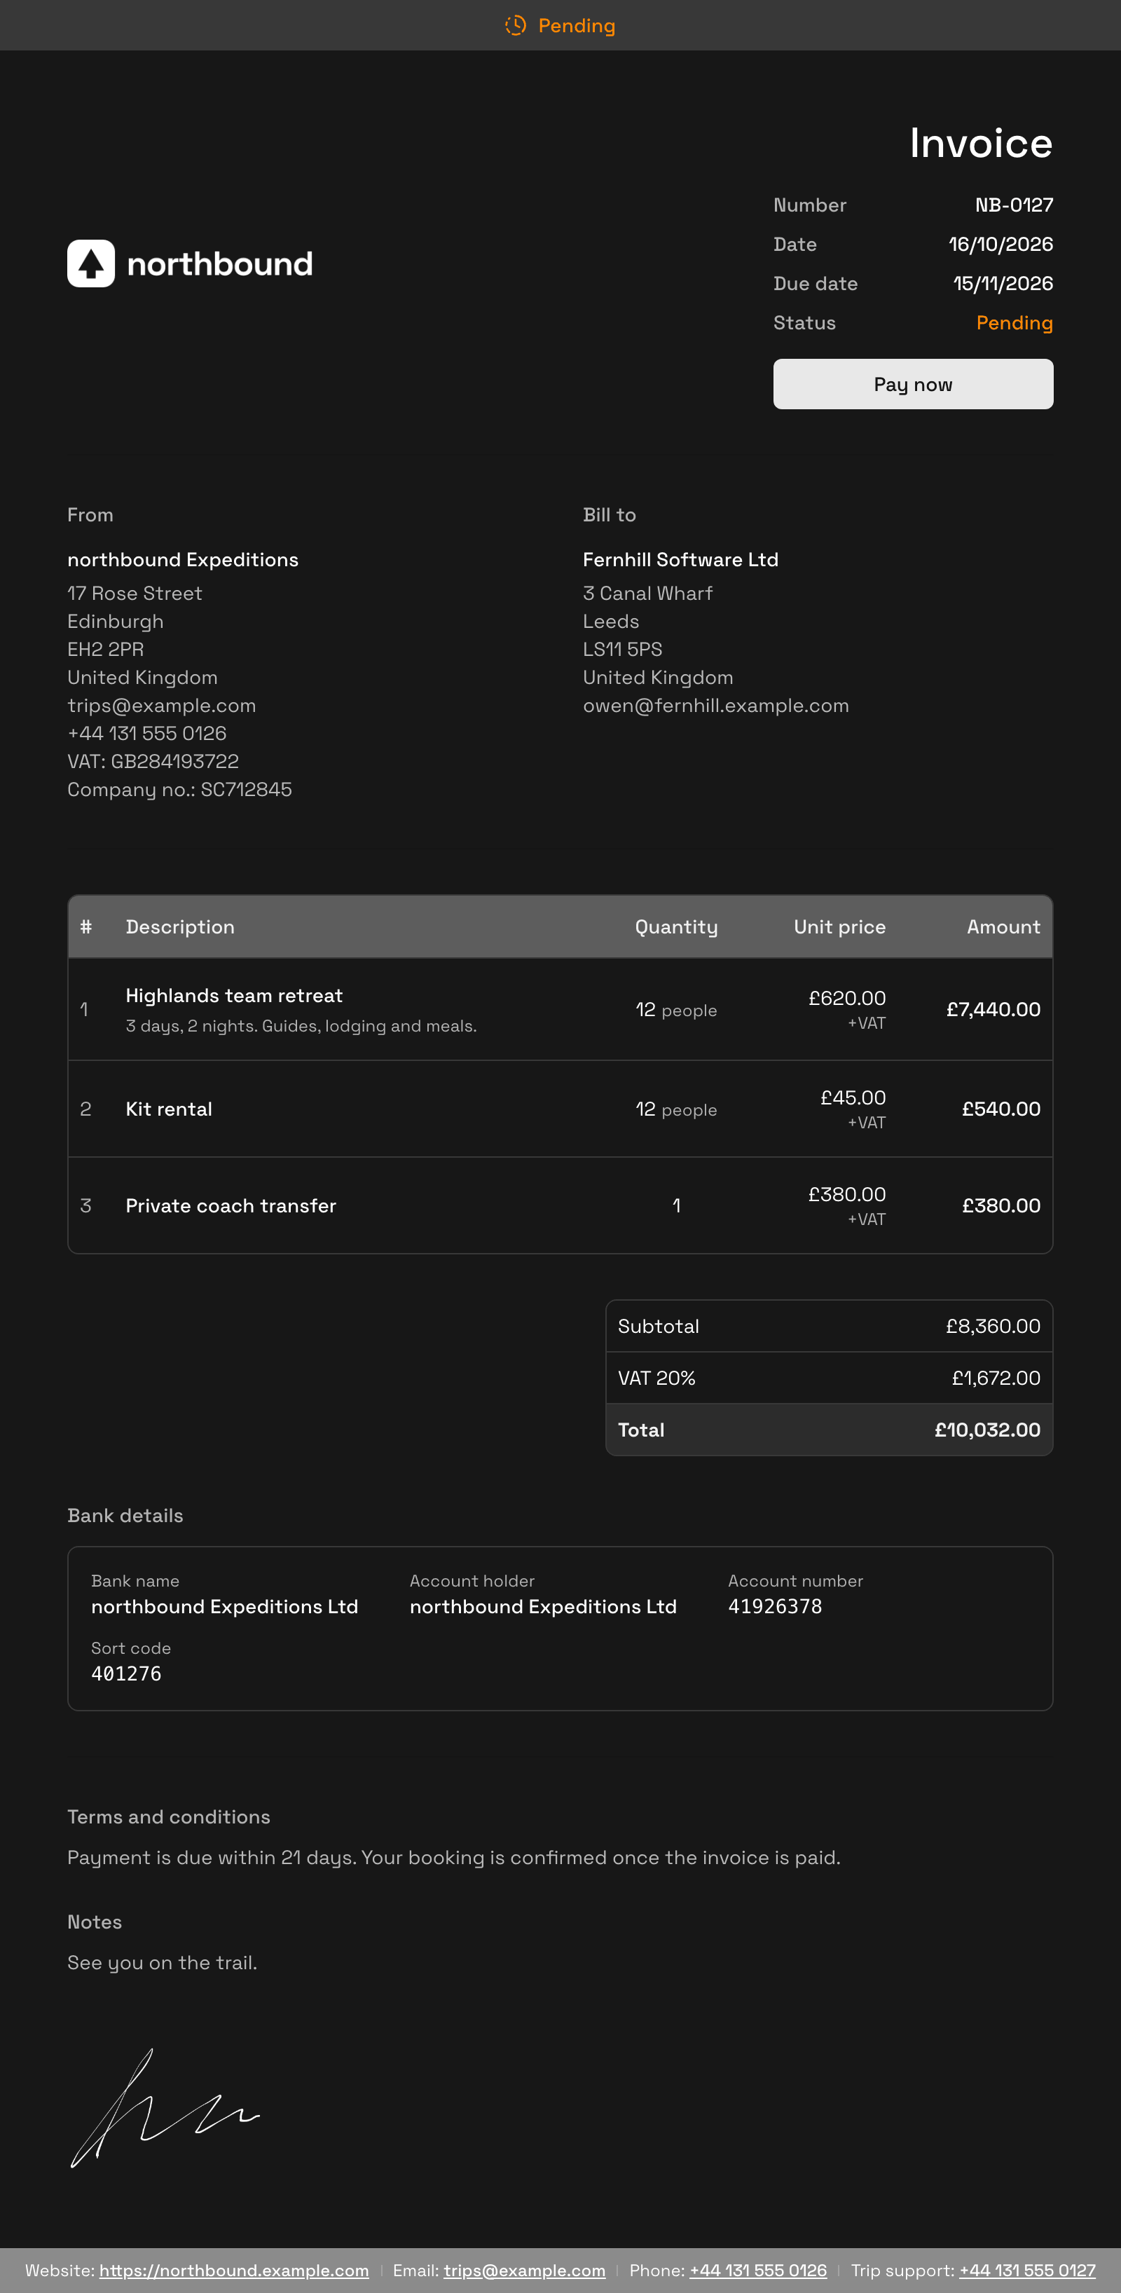Click the Unit price column header
Screen dimensions: 1121x2293
839,926
